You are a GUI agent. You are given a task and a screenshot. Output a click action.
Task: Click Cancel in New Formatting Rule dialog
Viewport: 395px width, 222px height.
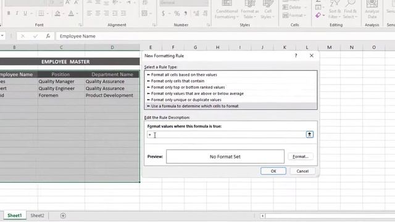[302, 171]
